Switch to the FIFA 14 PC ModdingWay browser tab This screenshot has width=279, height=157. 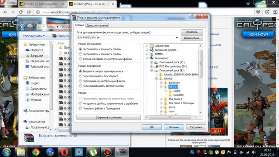[x=42, y=4]
